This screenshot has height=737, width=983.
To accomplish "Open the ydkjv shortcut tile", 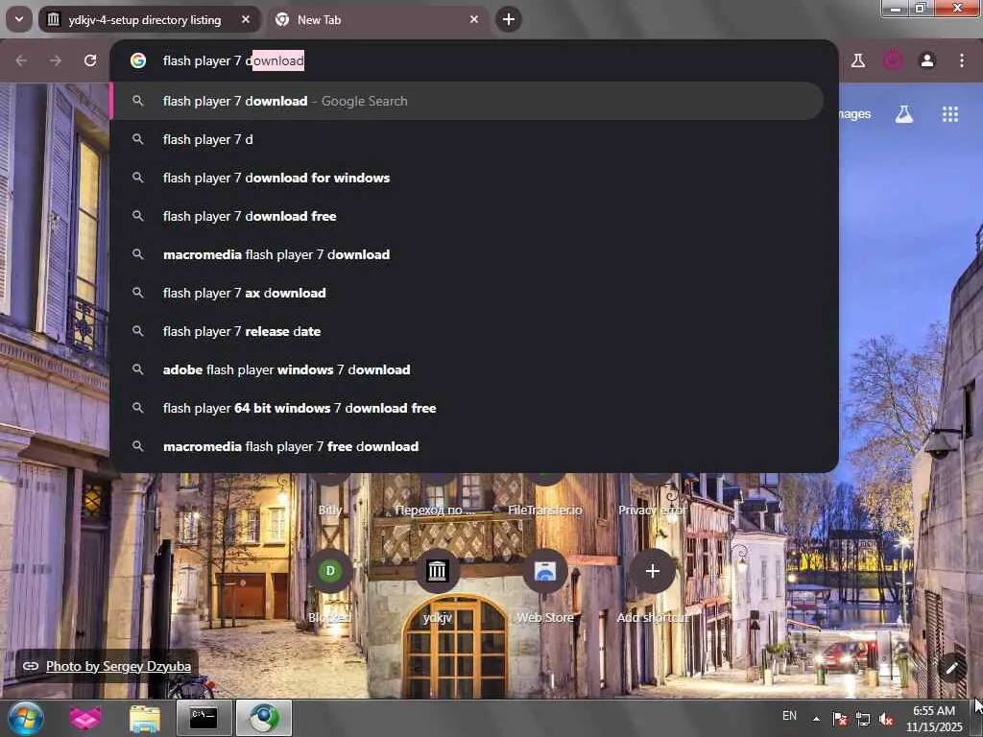I will (x=437, y=586).
